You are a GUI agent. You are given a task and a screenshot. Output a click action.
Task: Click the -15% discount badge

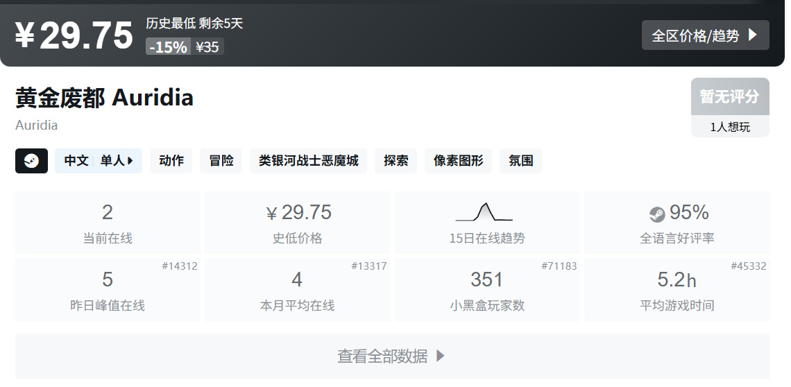coord(168,46)
